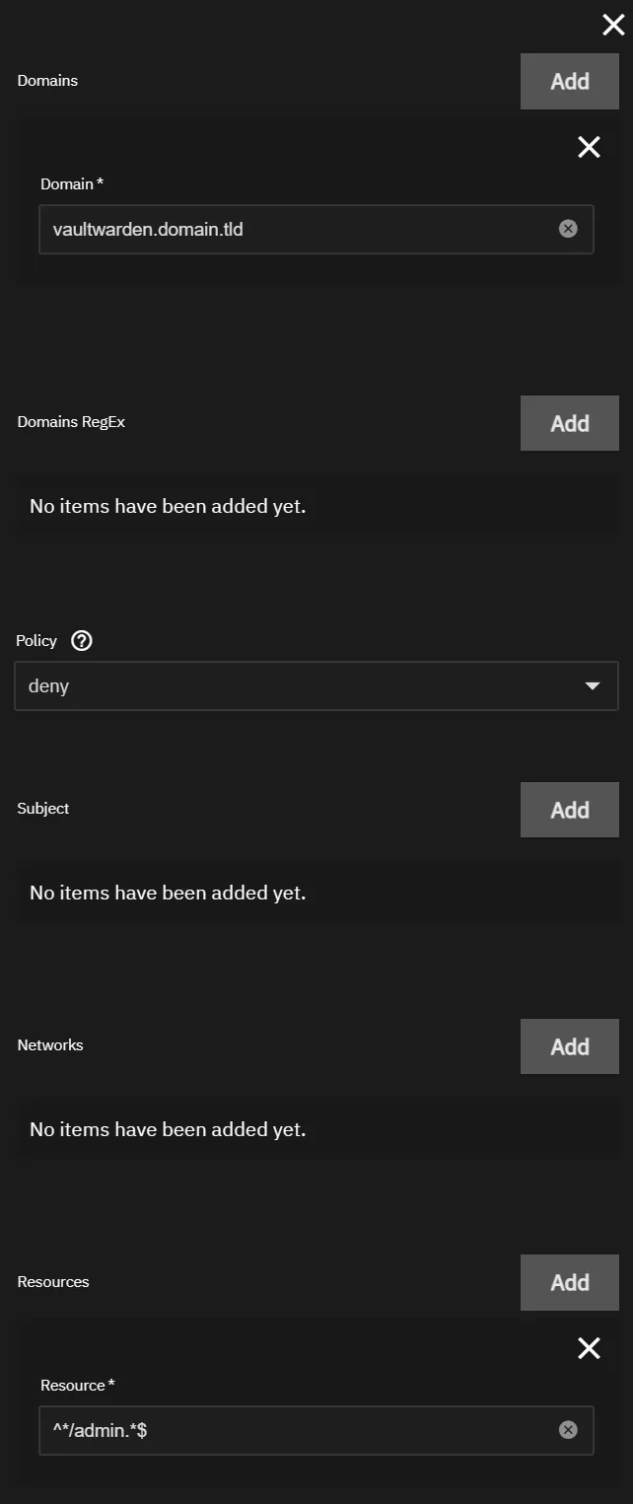Click the Domains RegEx section label
The width and height of the screenshot is (633, 1504).
(x=71, y=422)
